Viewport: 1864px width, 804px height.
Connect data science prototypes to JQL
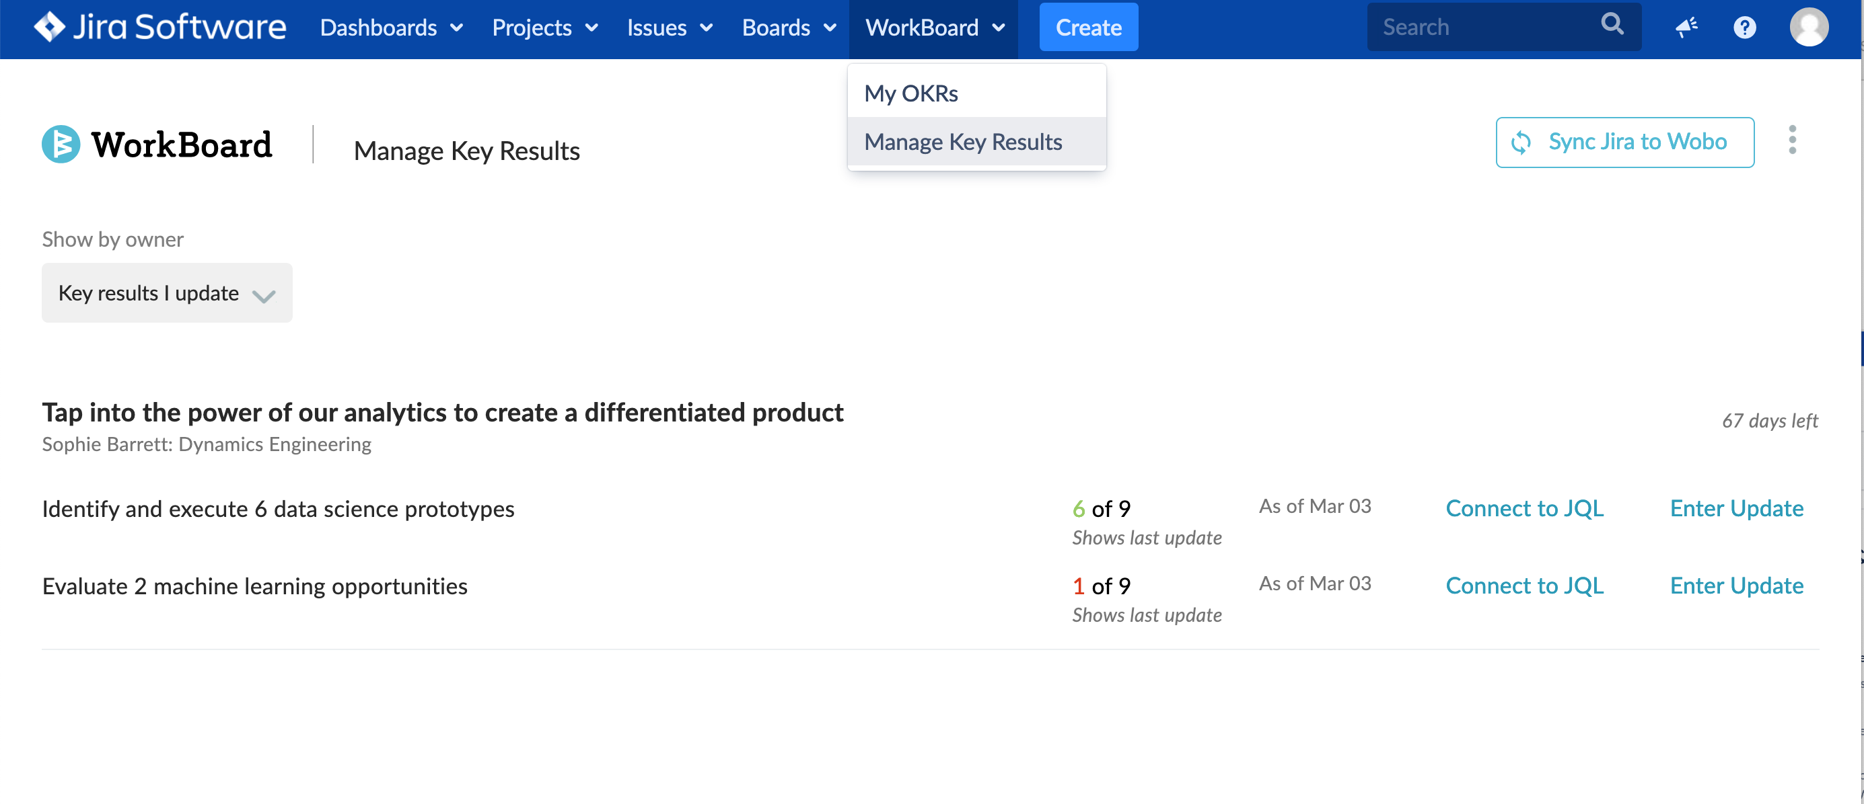pos(1524,508)
